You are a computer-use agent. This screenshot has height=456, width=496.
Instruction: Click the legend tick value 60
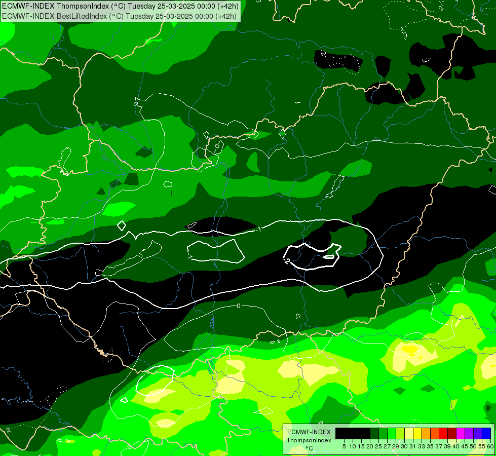[x=490, y=446]
